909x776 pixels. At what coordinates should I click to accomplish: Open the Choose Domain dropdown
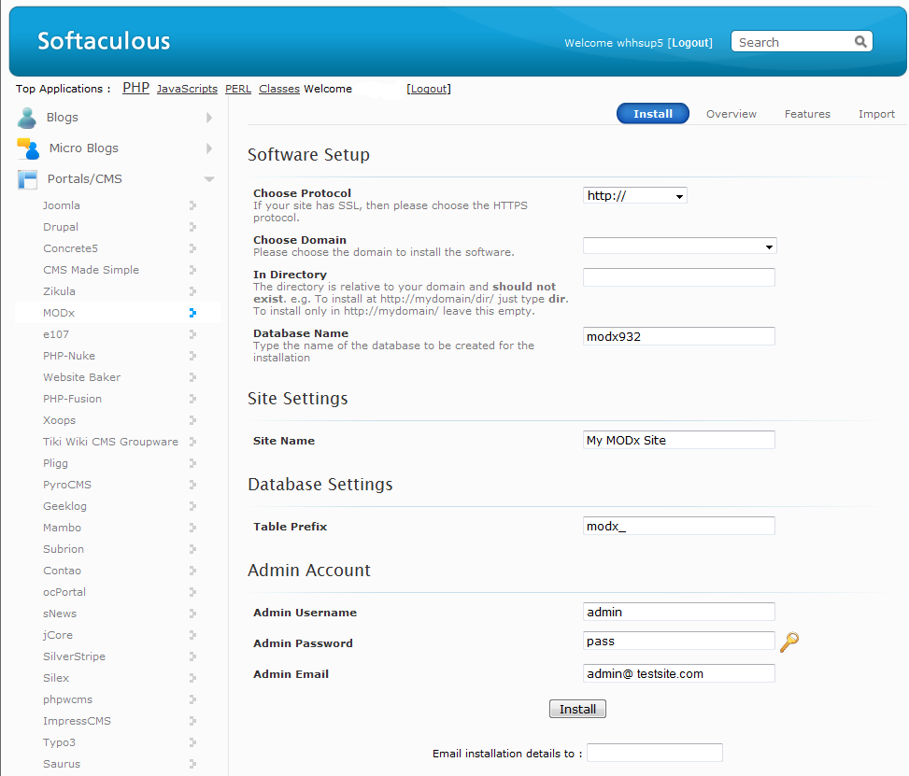[x=679, y=247]
